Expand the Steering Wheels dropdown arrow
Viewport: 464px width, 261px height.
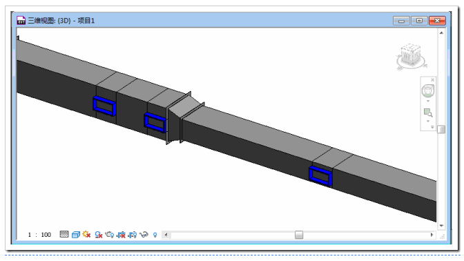pyautogui.click(x=428, y=101)
